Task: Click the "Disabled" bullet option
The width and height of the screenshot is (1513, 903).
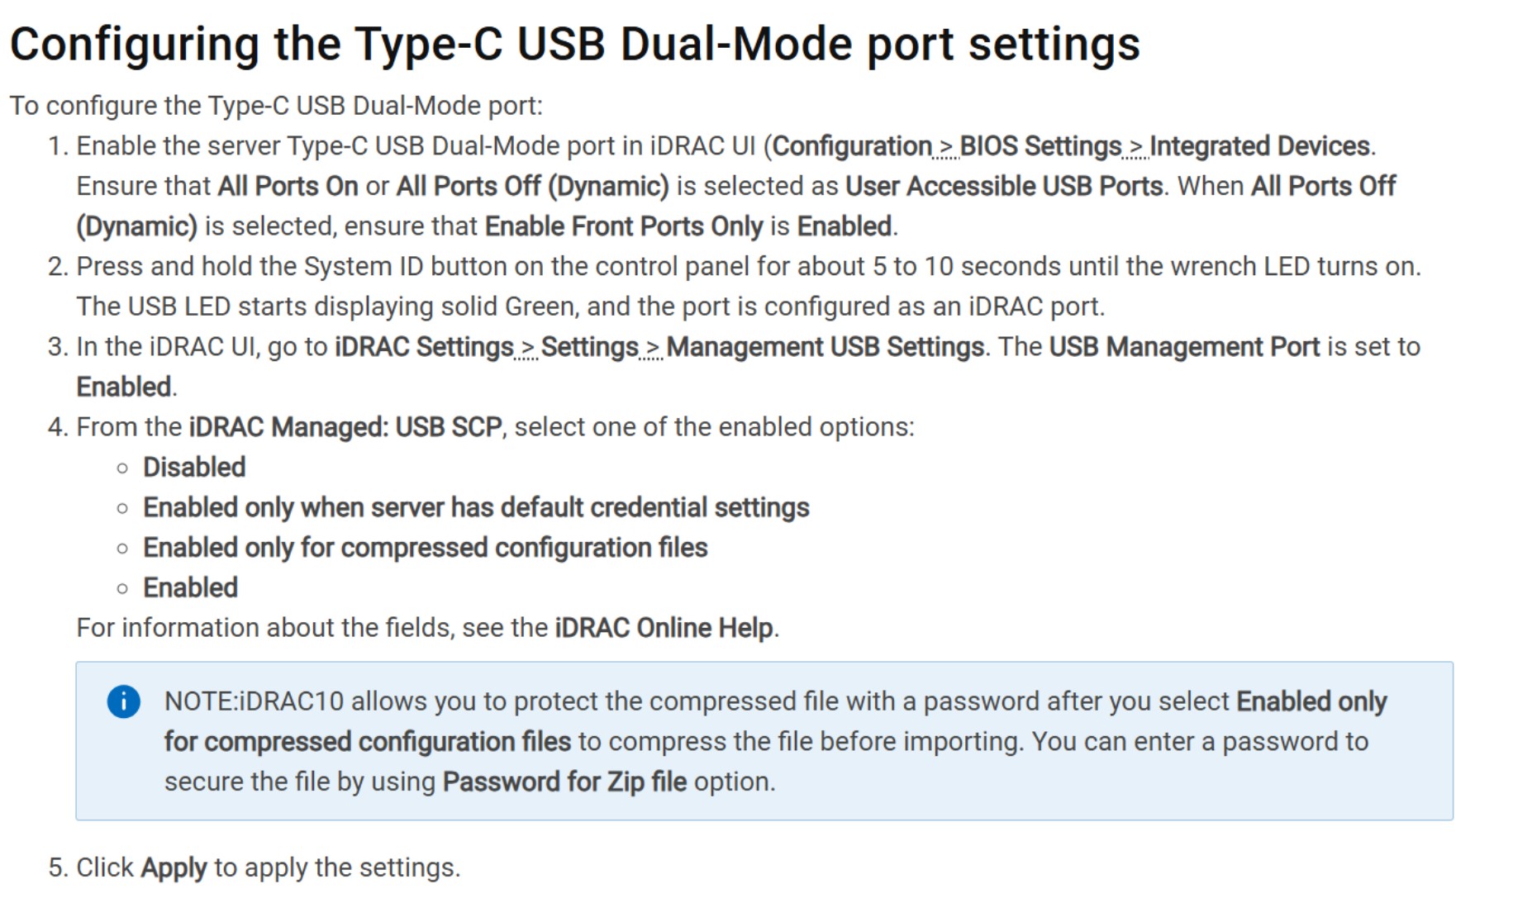Action: [x=194, y=468]
